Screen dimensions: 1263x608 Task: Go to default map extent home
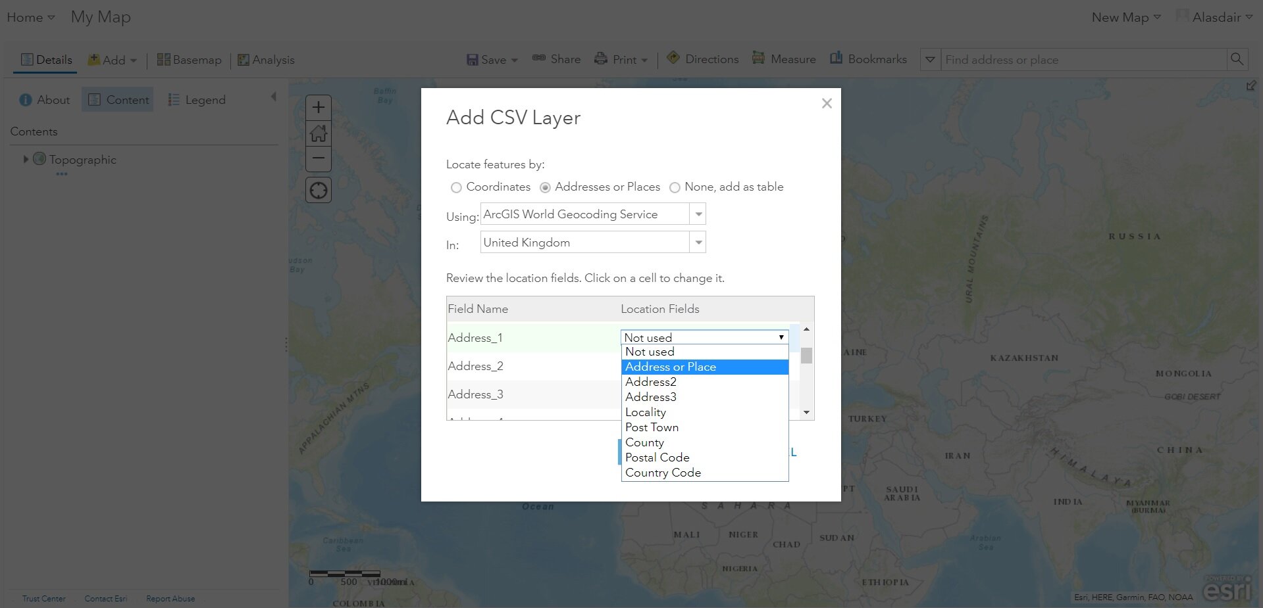point(319,133)
